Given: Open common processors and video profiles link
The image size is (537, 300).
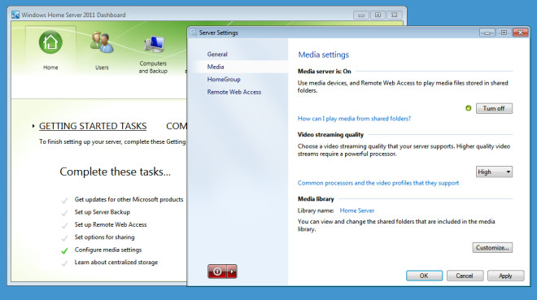Looking at the screenshot, I should click(378, 183).
